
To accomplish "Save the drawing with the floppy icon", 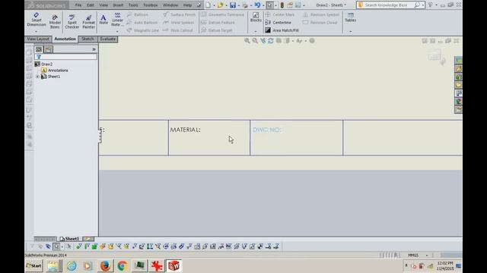I will point(233,5).
